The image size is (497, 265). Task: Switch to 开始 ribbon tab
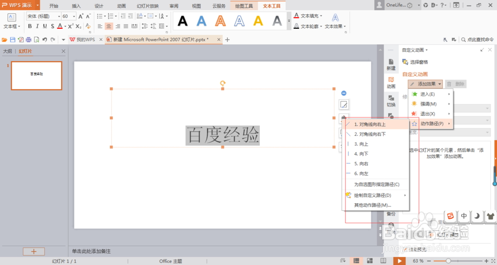(x=54, y=5)
